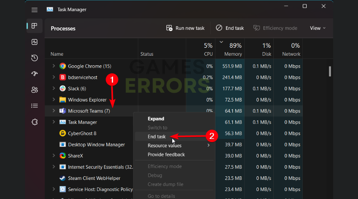The height and width of the screenshot is (199, 358).
Task: Choose End task in the context menu
Action: click(157, 137)
